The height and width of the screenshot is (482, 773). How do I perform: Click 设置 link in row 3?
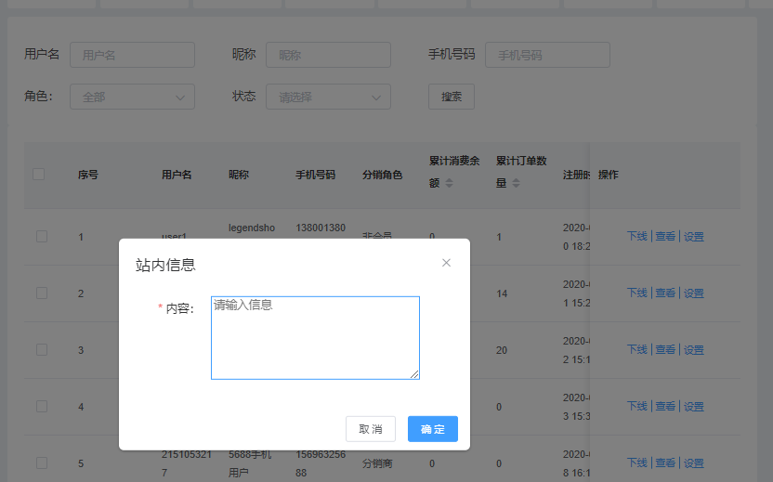694,350
